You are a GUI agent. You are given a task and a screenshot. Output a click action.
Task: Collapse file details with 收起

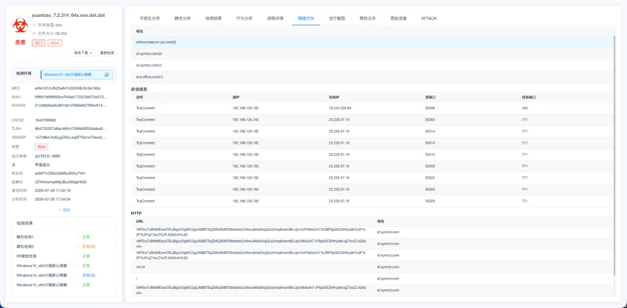click(x=64, y=210)
